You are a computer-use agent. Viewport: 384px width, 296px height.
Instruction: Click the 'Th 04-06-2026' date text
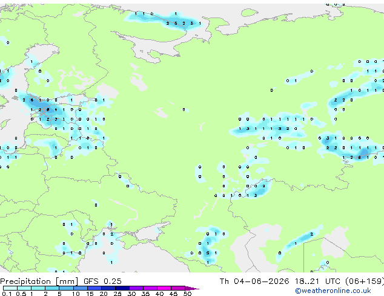point(254,282)
